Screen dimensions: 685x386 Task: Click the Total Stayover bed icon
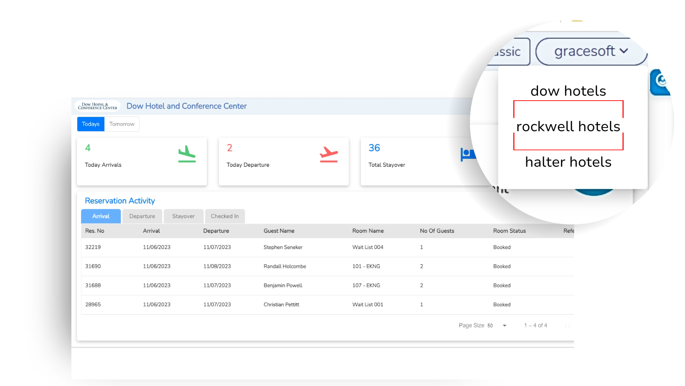468,154
